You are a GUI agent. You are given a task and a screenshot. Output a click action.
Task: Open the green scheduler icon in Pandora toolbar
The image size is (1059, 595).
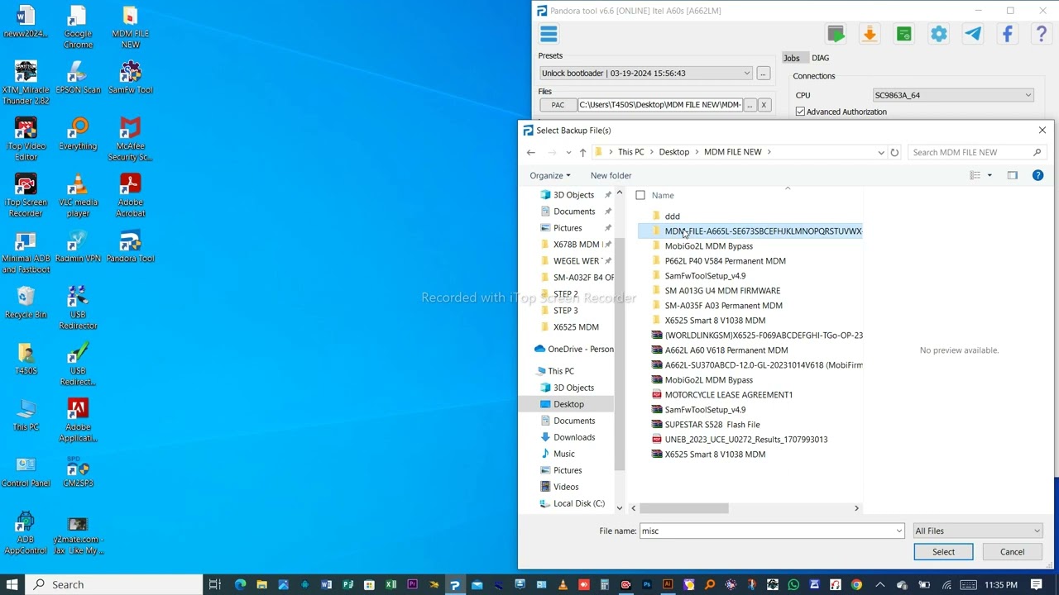903,34
